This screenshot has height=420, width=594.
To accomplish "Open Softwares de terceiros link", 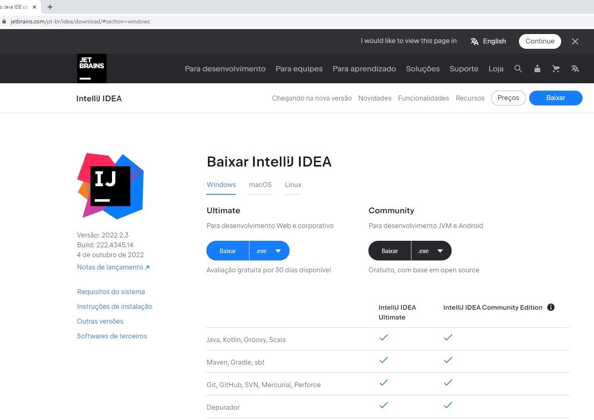I will tap(112, 336).
